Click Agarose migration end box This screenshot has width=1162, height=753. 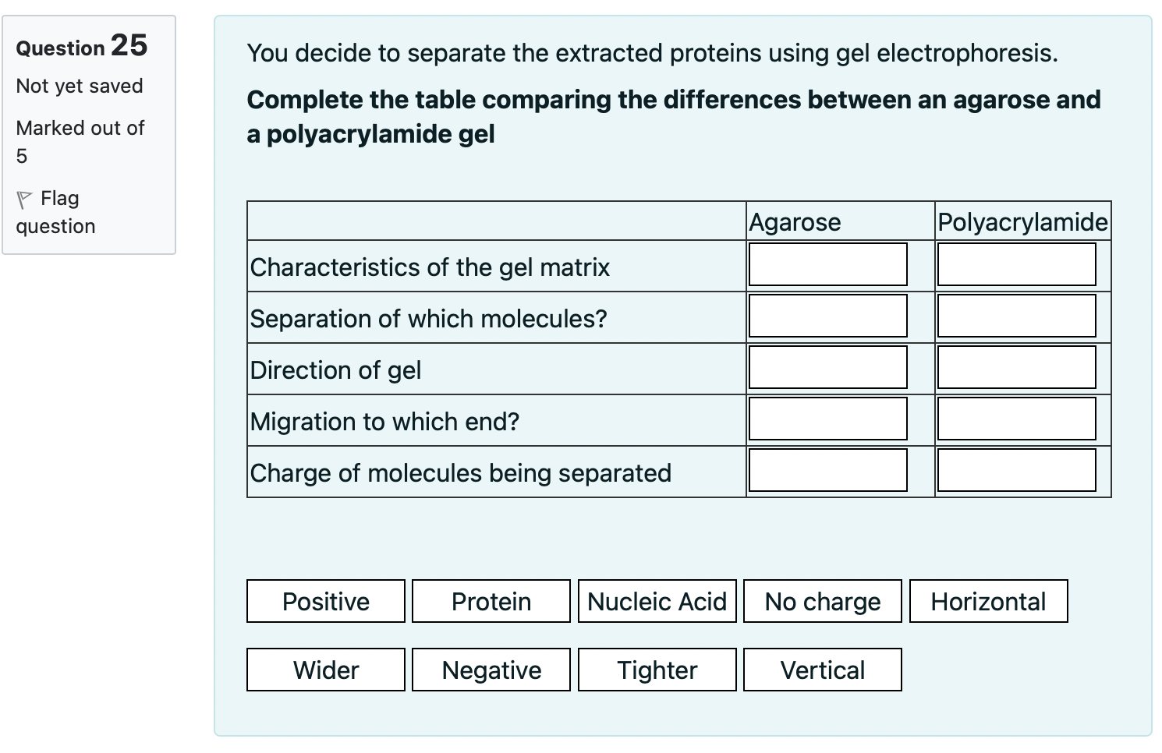827,419
